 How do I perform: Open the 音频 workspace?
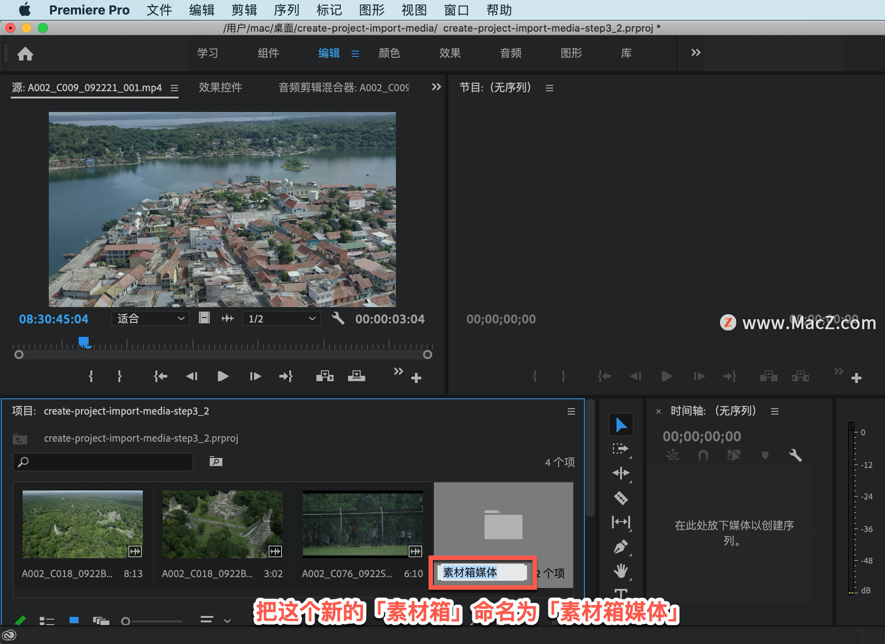tap(511, 53)
